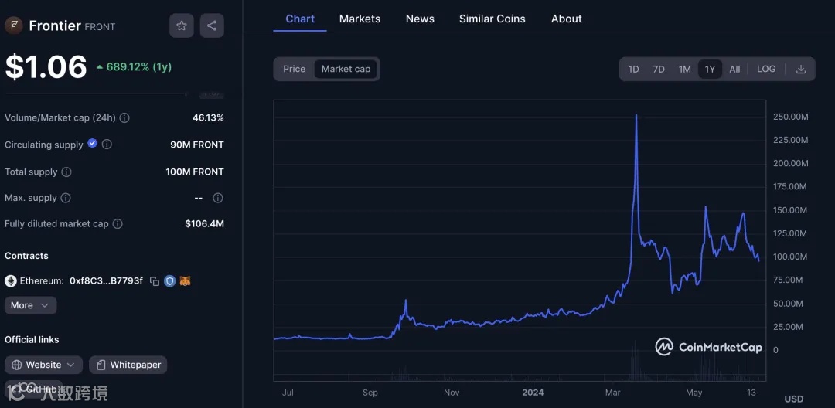Select the 7D time range
The height and width of the screenshot is (408, 835).
pyautogui.click(x=659, y=70)
